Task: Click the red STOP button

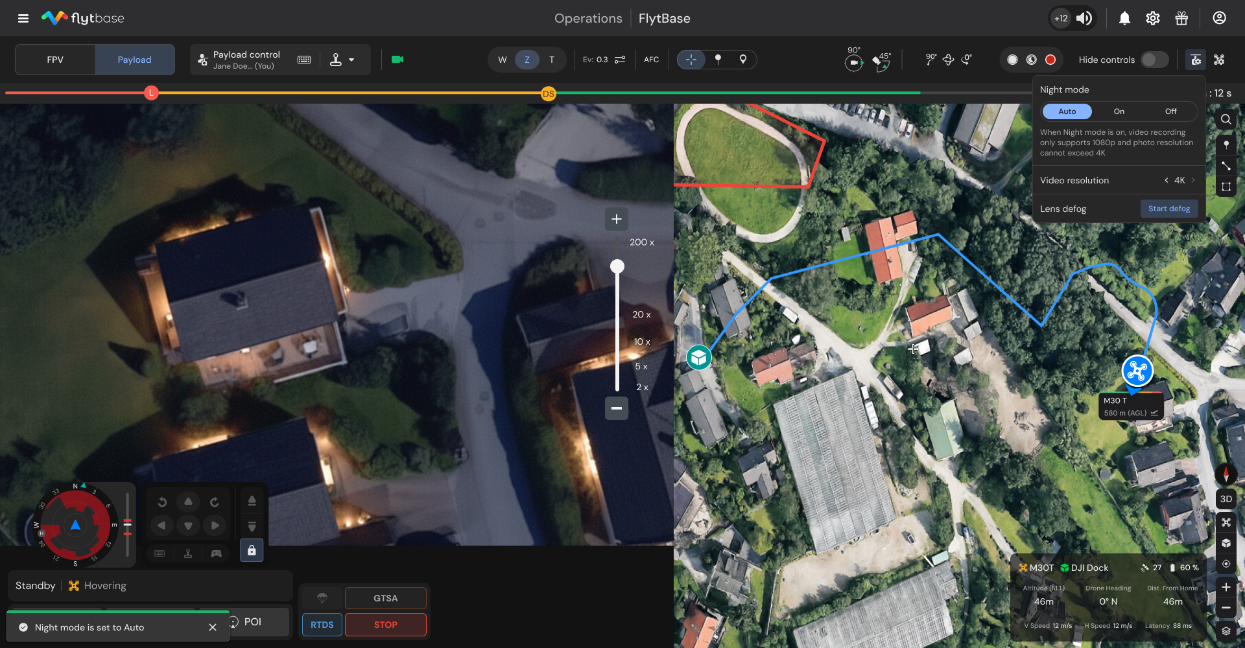Action: (386, 625)
